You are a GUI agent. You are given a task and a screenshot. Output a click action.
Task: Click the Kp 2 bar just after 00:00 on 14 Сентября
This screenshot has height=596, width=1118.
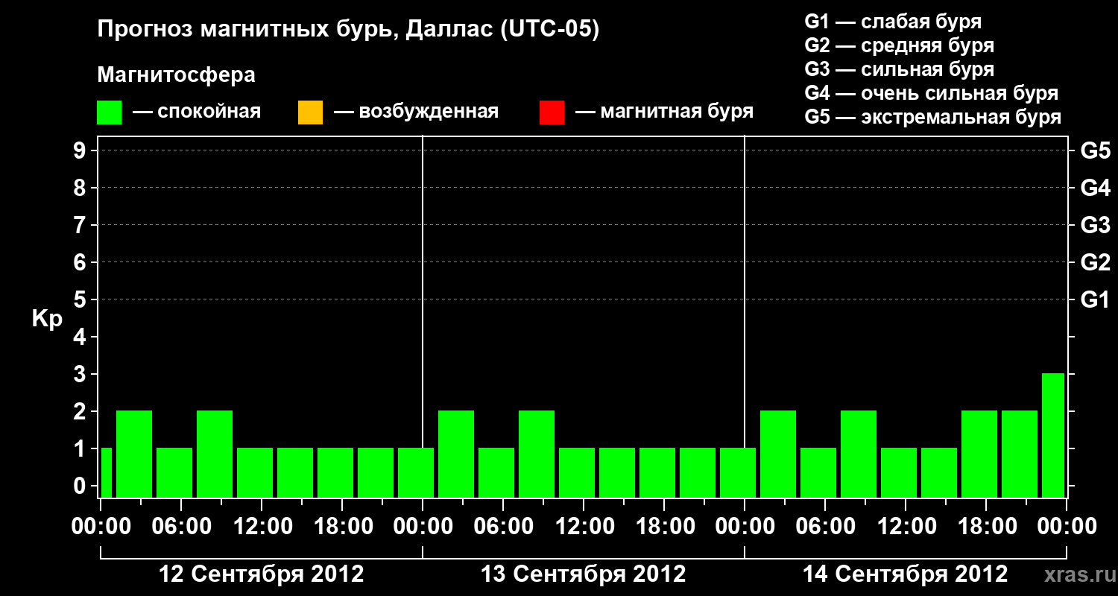click(x=778, y=454)
